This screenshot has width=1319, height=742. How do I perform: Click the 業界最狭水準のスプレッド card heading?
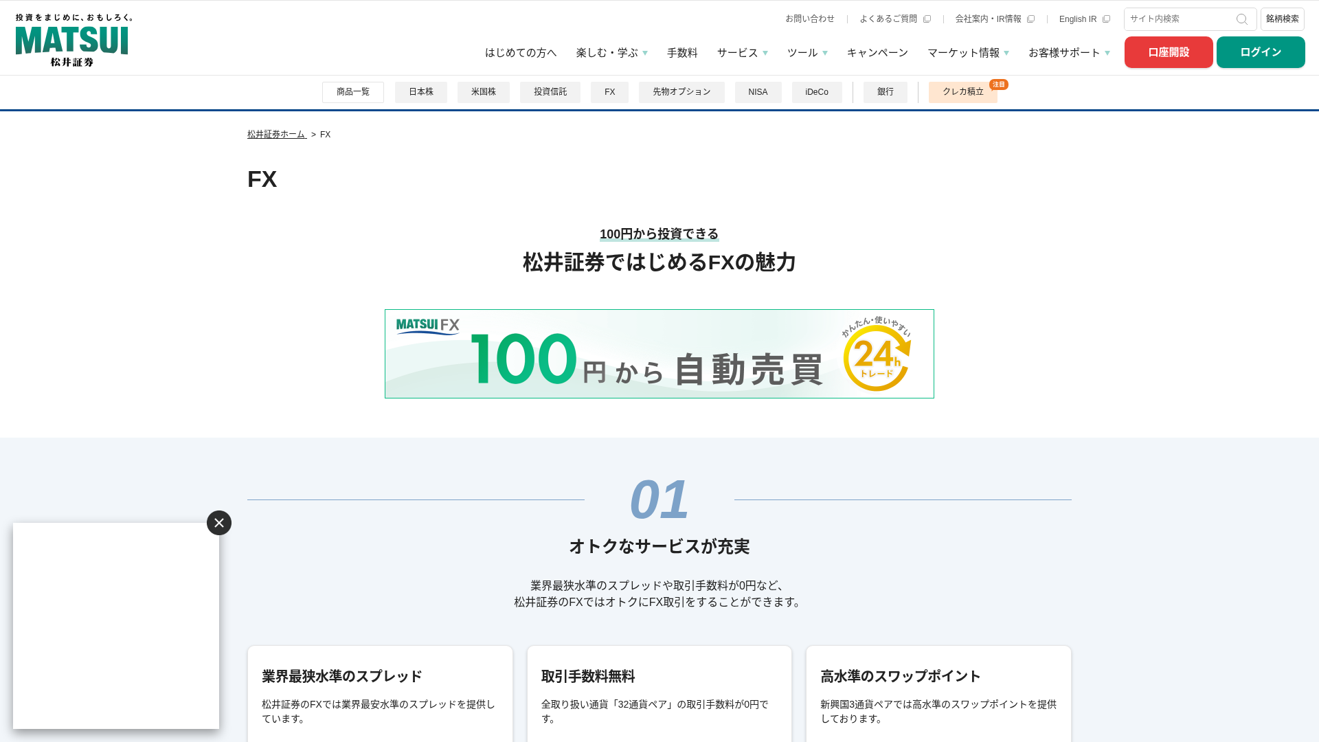click(342, 677)
